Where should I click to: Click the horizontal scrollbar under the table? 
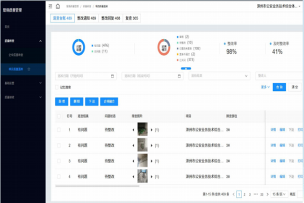tap(97, 186)
